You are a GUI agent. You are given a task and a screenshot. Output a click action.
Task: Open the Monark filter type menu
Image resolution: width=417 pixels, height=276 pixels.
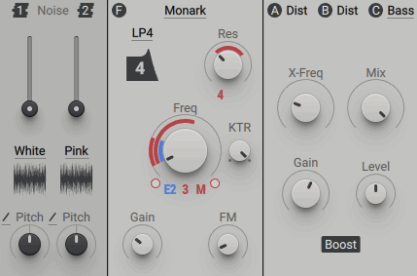click(x=185, y=11)
